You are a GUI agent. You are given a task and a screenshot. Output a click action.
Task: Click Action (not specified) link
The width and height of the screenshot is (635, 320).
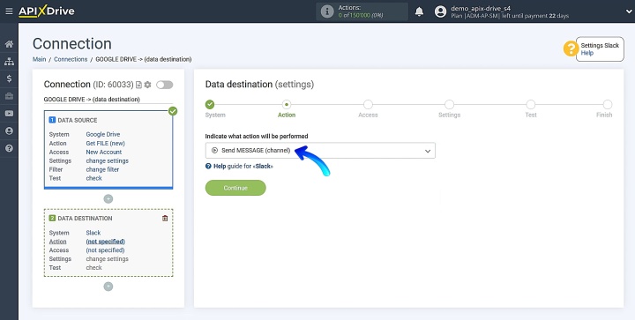(105, 242)
